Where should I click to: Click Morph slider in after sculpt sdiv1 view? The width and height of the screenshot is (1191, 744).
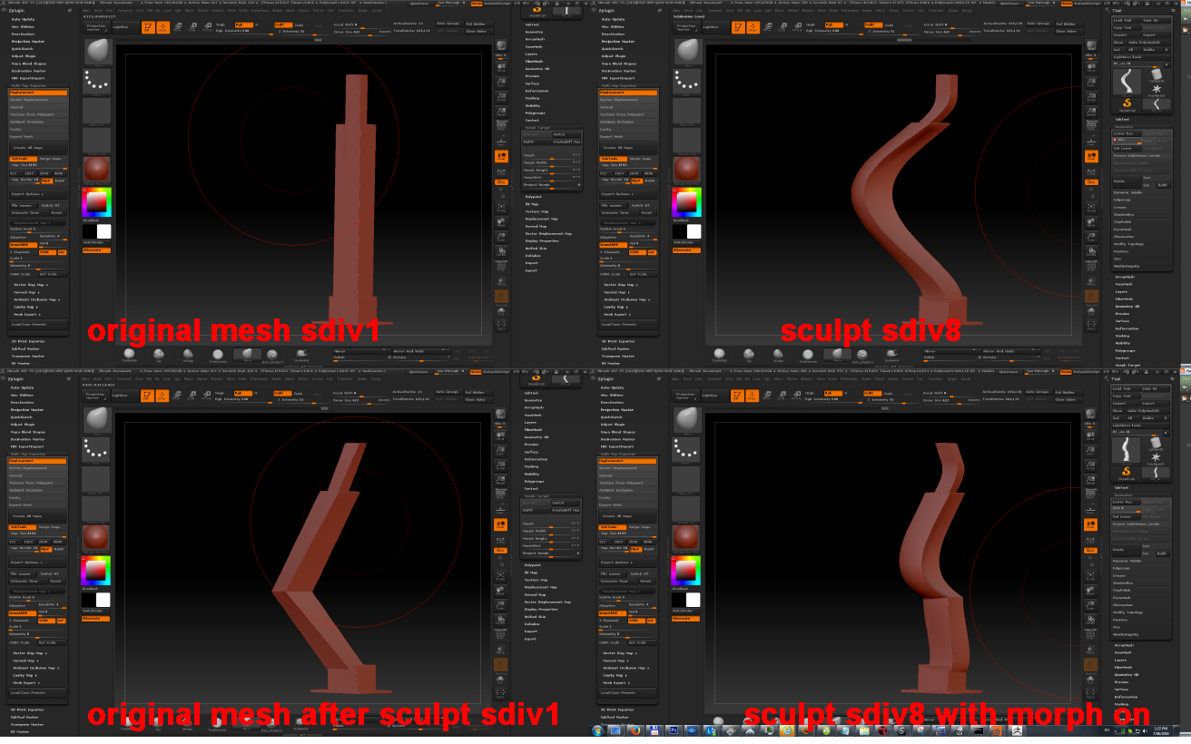click(551, 524)
